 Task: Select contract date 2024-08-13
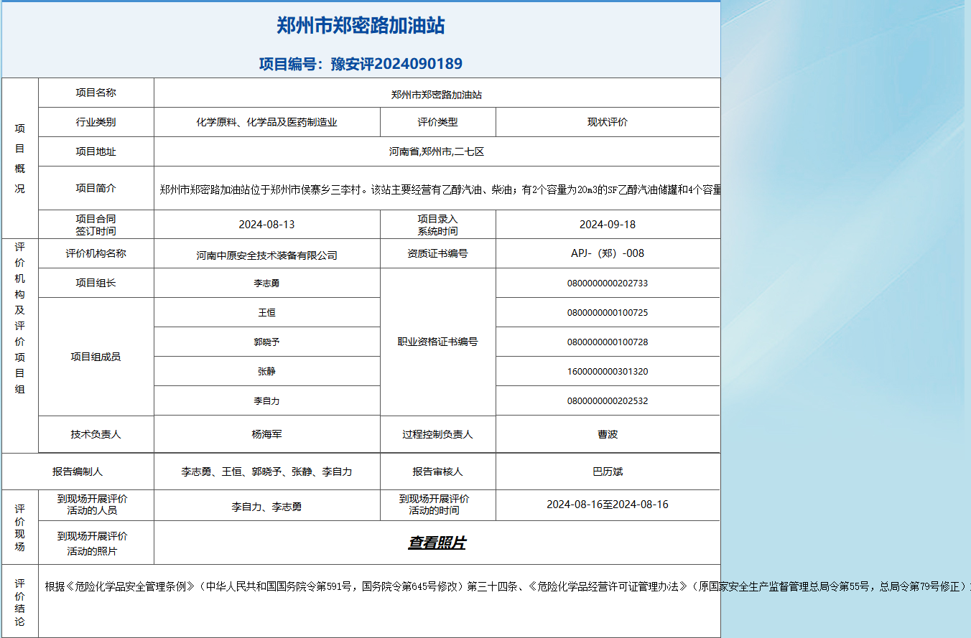[x=266, y=225]
